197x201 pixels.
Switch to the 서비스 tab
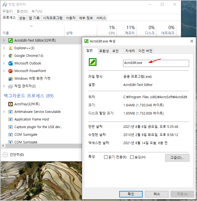click(x=101, y=18)
